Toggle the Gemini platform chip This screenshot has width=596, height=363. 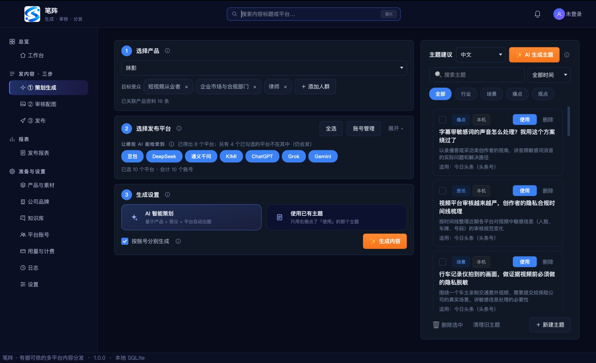(323, 156)
